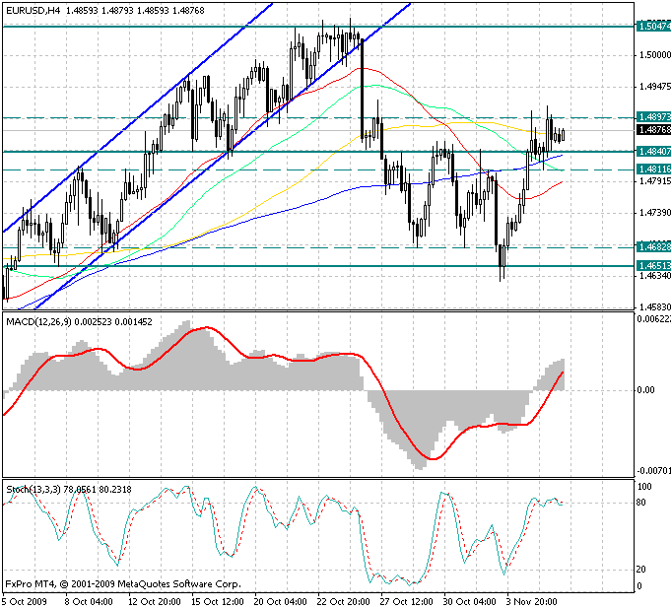Screen dimensions: 671x609
Task: Click the 20 Oct 04:00 time label
Action: [280, 601]
